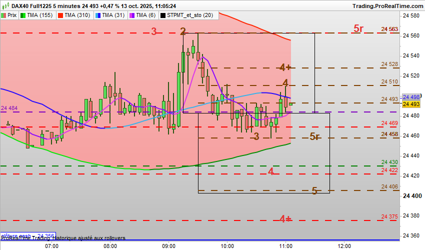
Task: Click the 24 560 price axis value
Action: pos(411,36)
